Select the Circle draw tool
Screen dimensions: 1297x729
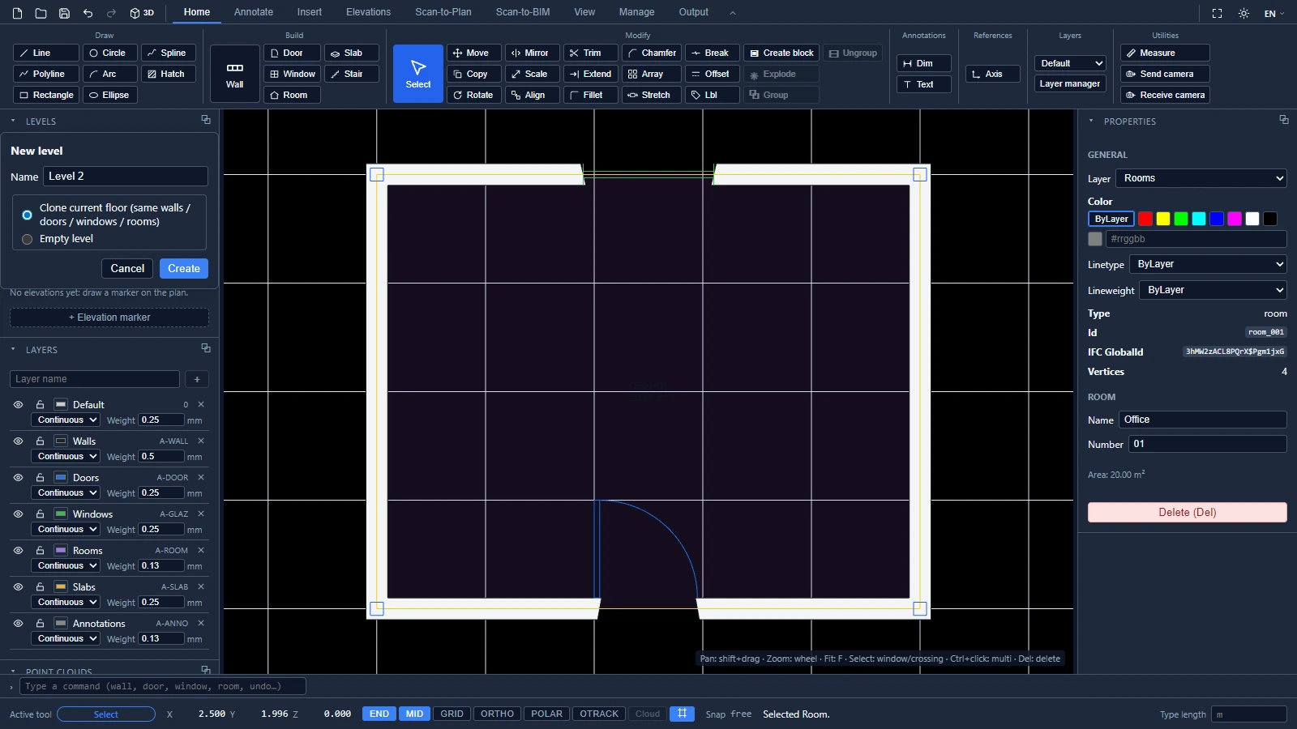(x=110, y=53)
